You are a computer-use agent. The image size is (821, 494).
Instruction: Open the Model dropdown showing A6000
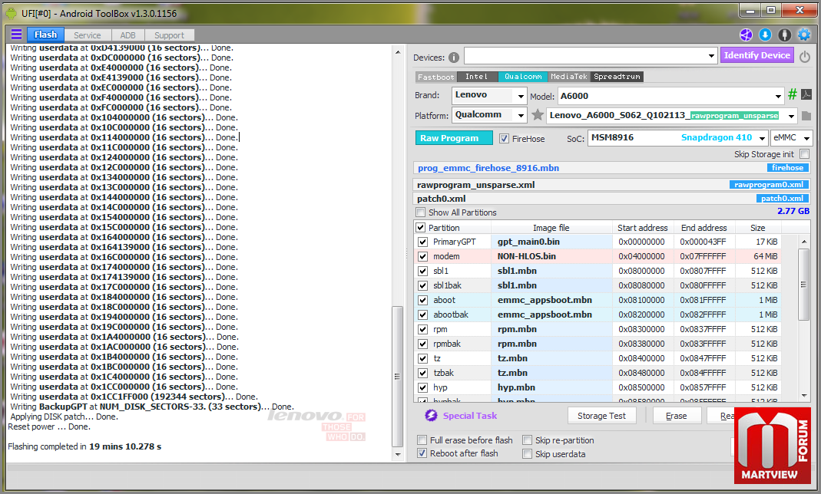[x=778, y=96]
